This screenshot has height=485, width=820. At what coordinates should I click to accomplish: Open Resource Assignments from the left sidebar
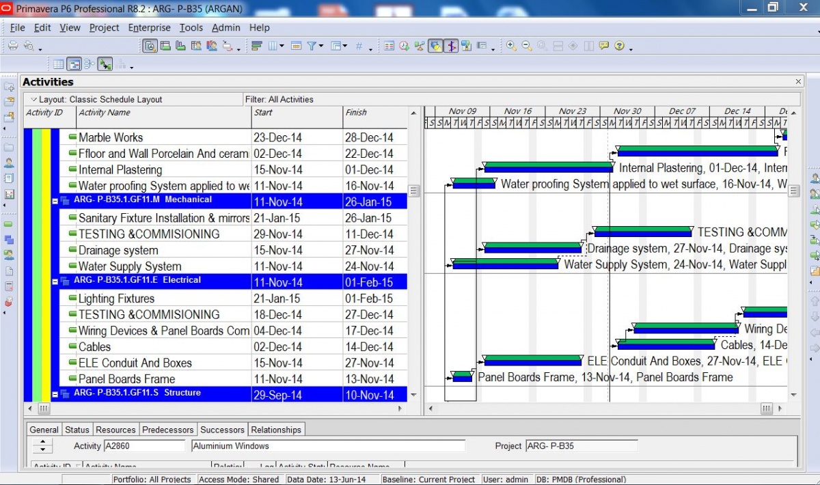9,255
